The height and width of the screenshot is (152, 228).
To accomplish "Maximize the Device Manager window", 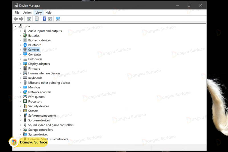I will tap(189, 5).
